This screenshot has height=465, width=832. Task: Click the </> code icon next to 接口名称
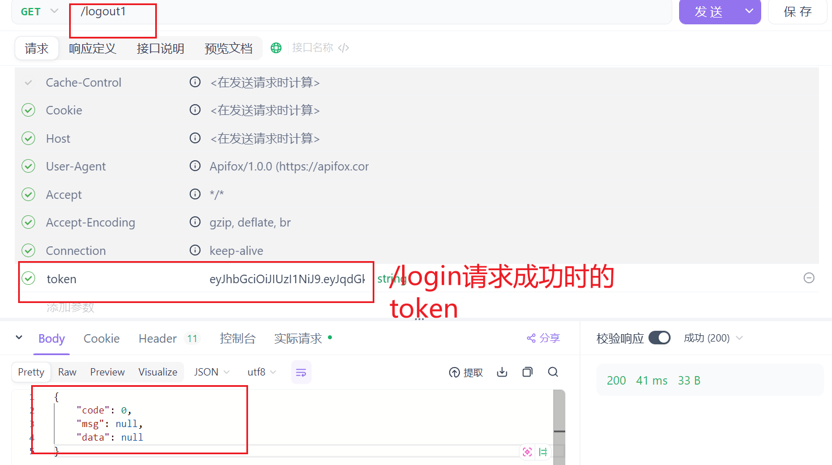[x=343, y=48]
